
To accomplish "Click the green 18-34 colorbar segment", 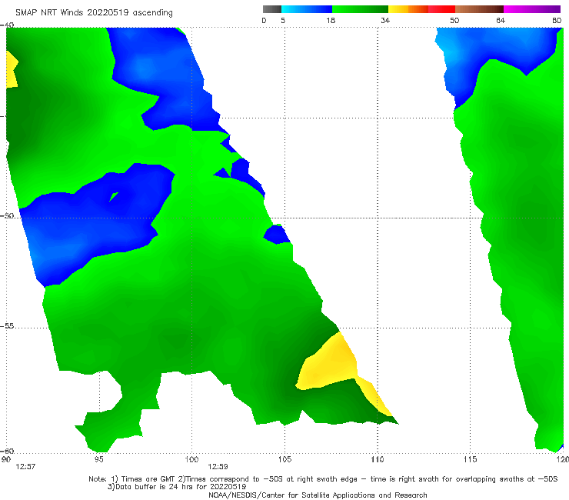I will pyautogui.click(x=360, y=9).
